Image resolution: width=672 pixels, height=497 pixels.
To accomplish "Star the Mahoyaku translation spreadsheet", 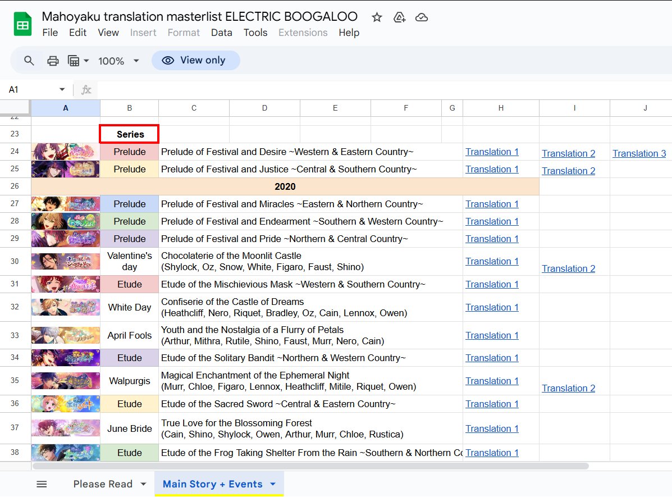I will [376, 17].
